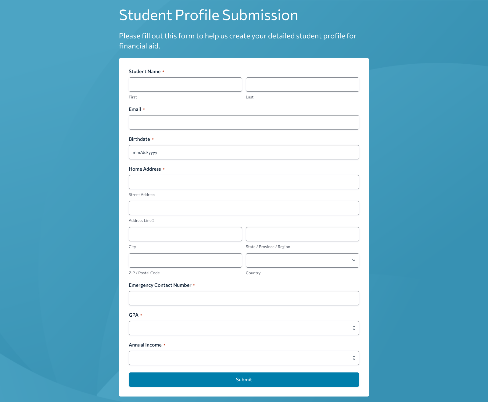Click the Emergency Contact Number field

click(x=244, y=298)
